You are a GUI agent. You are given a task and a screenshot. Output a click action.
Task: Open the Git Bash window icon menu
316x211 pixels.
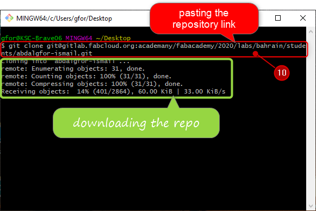9,18
